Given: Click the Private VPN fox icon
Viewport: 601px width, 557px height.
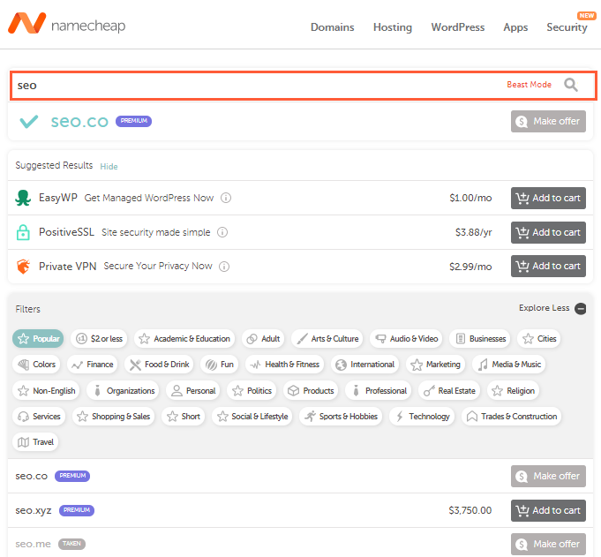Looking at the screenshot, I should click(x=23, y=267).
